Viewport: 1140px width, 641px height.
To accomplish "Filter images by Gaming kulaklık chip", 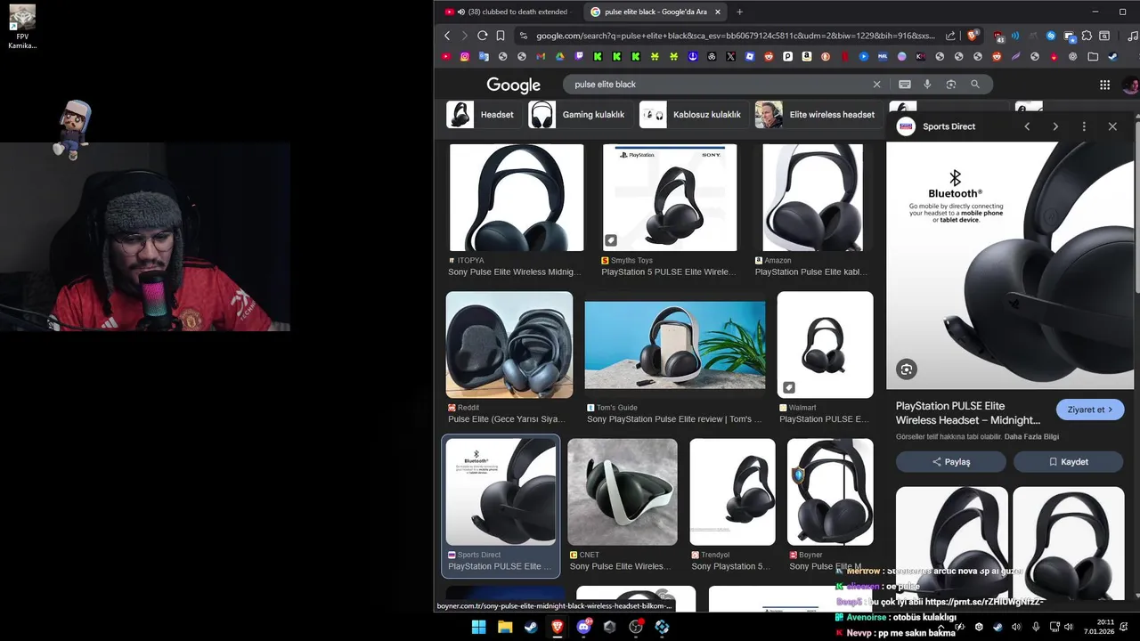I will (x=579, y=115).
